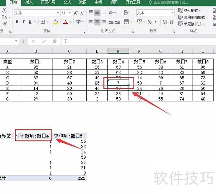
Task: Confirm formula bar entry
Action: (x=44, y=41)
